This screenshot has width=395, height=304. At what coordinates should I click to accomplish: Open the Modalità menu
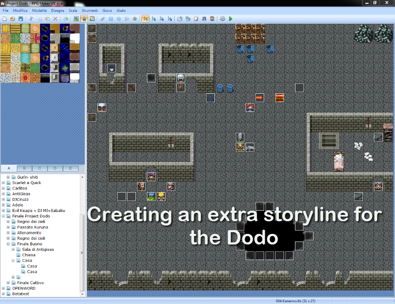(x=39, y=11)
